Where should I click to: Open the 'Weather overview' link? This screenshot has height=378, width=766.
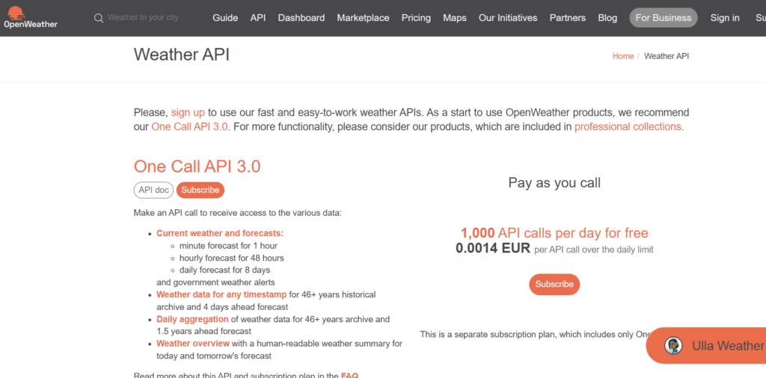click(193, 344)
